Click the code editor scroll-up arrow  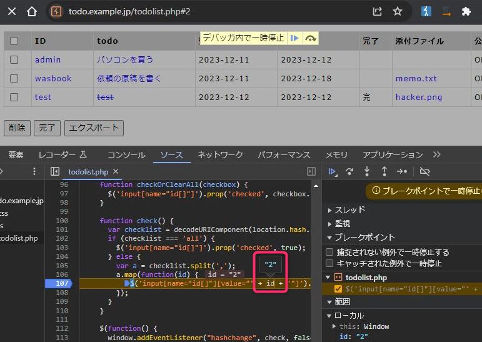coord(316,186)
